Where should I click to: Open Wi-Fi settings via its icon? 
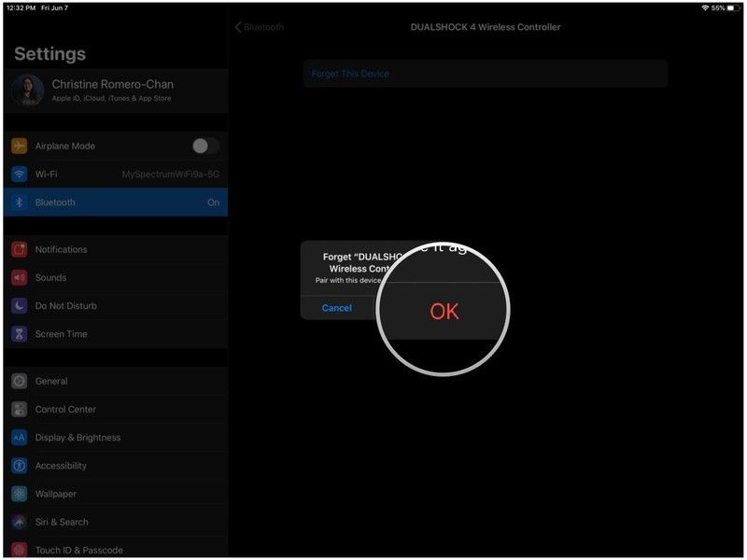coord(20,175)
